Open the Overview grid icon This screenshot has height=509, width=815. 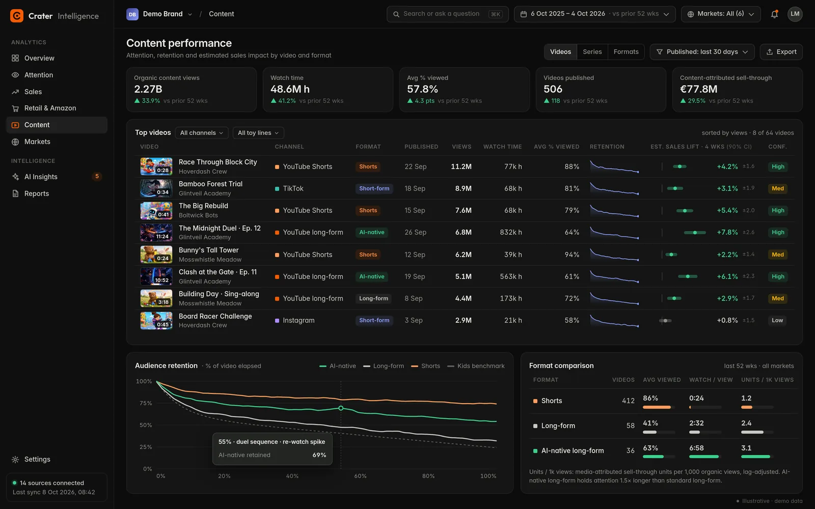coord(15,58)
